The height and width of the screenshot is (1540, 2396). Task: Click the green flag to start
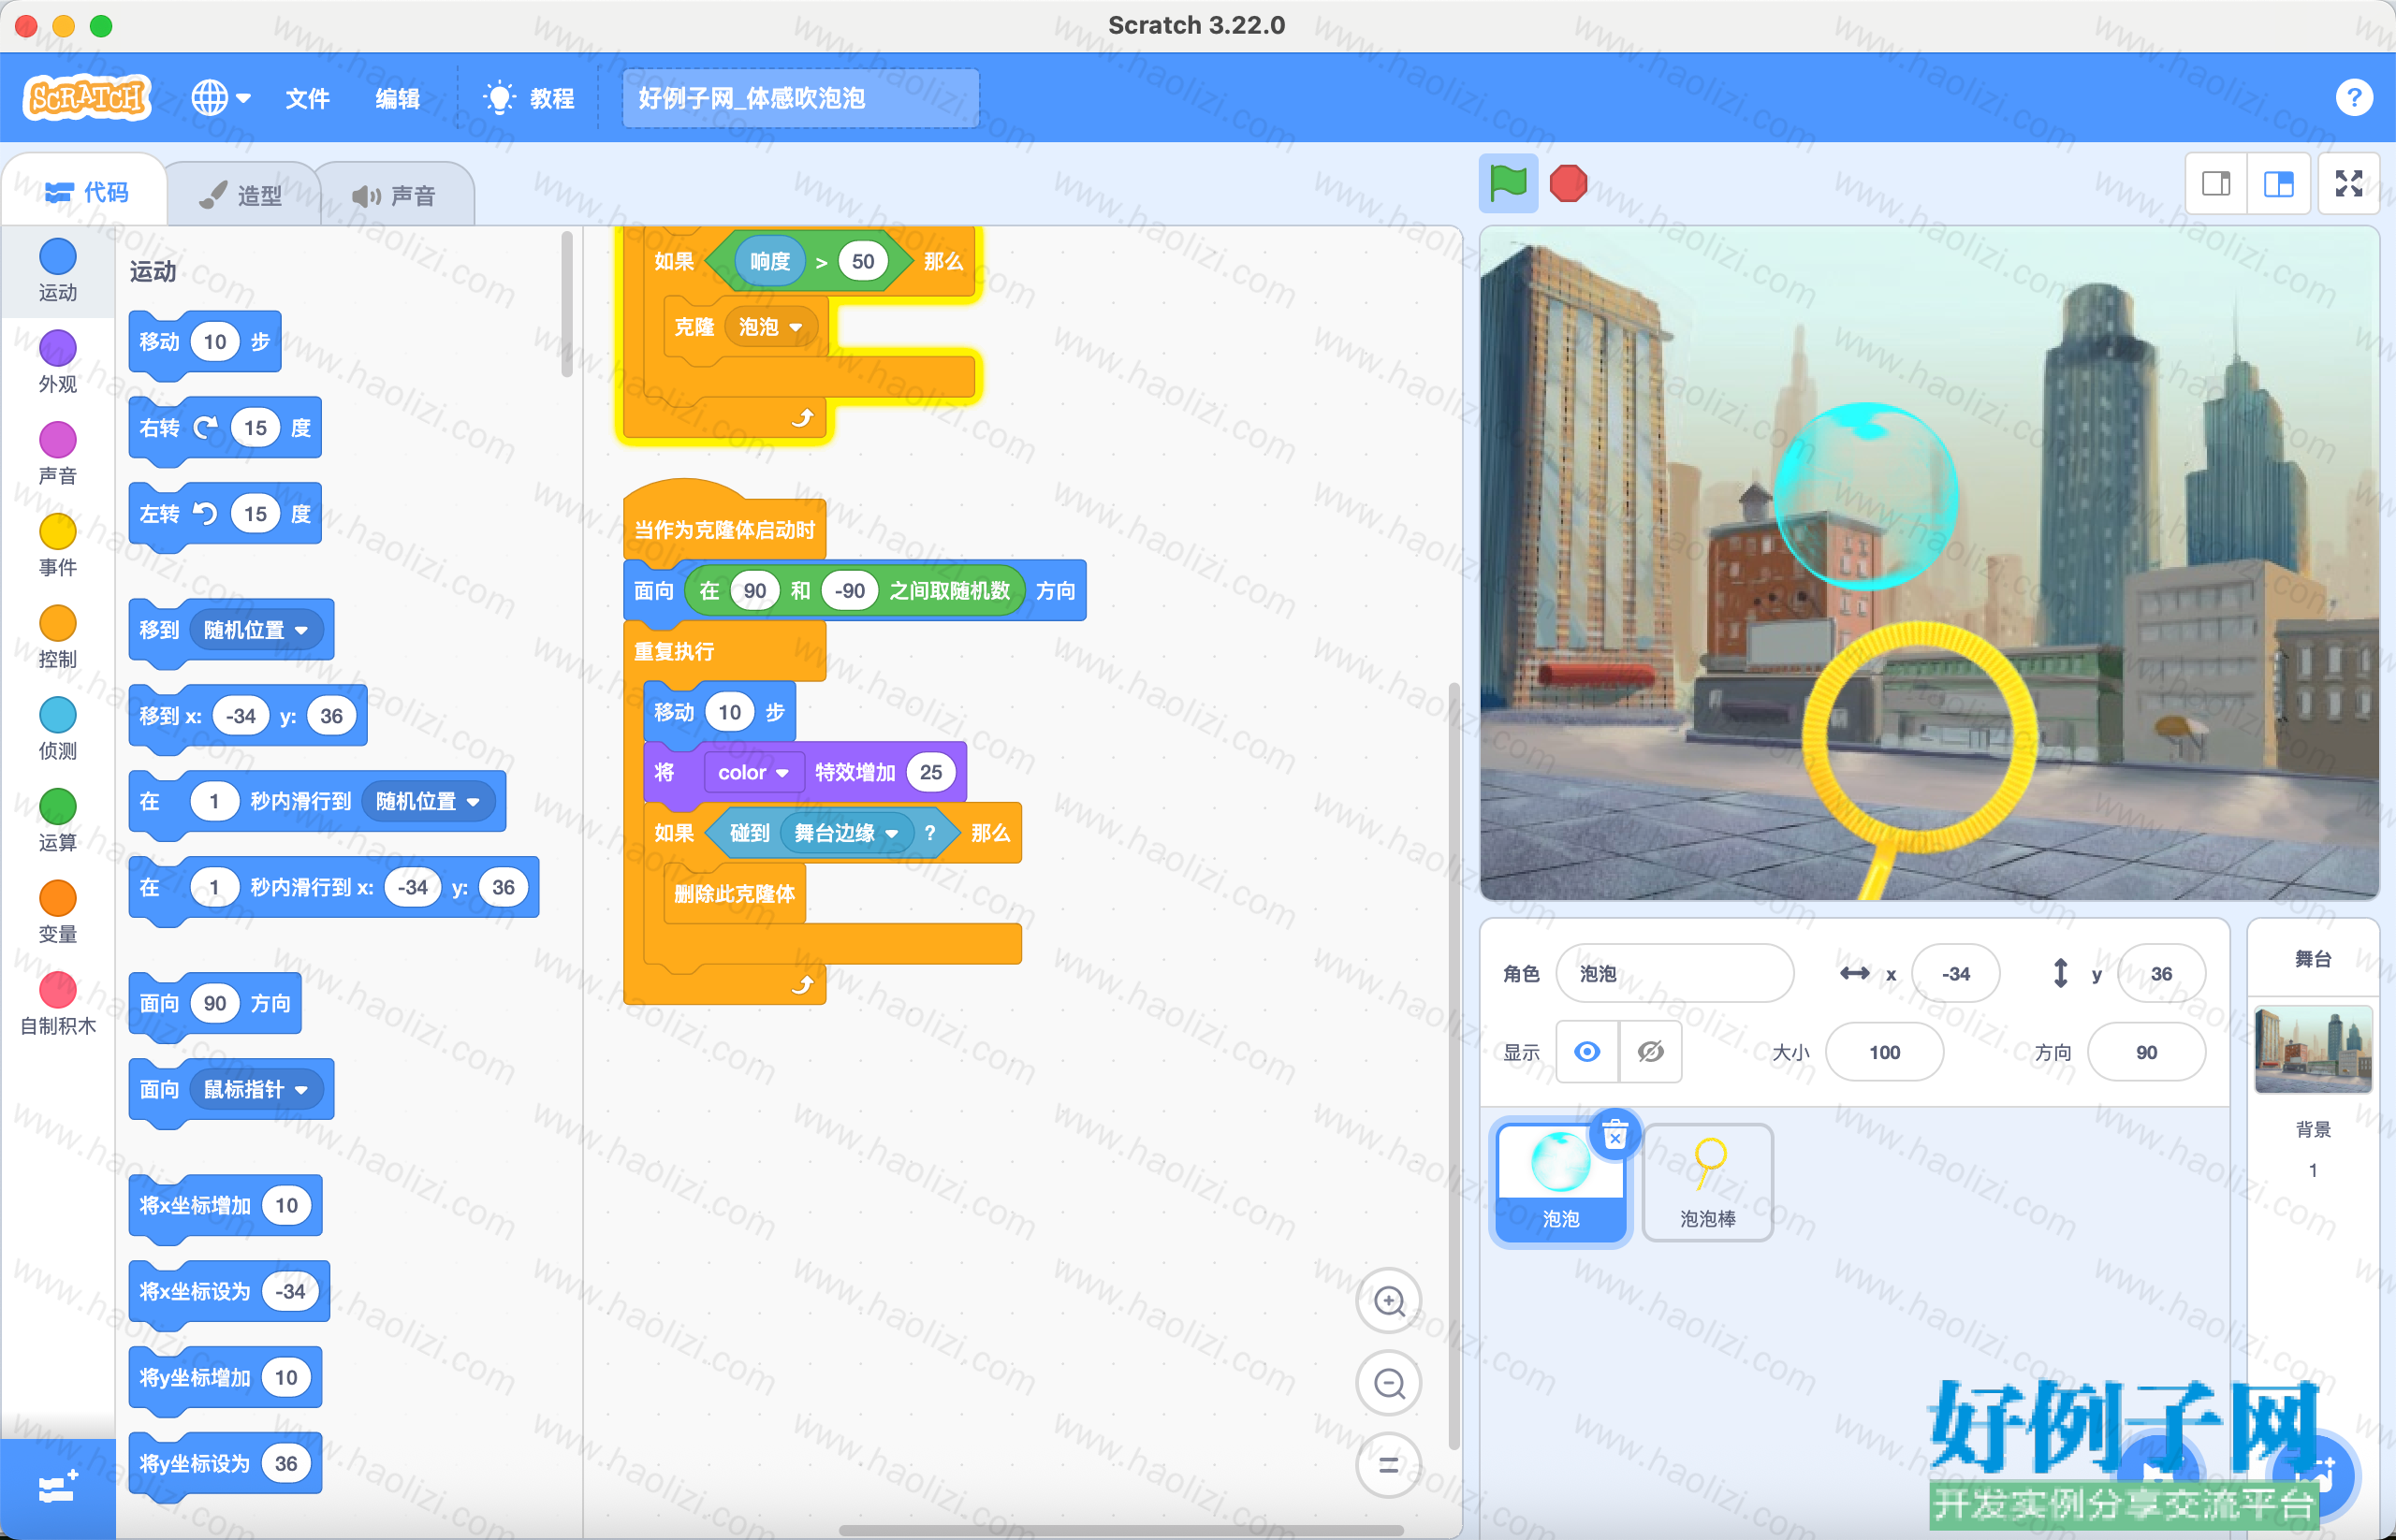1508,184
